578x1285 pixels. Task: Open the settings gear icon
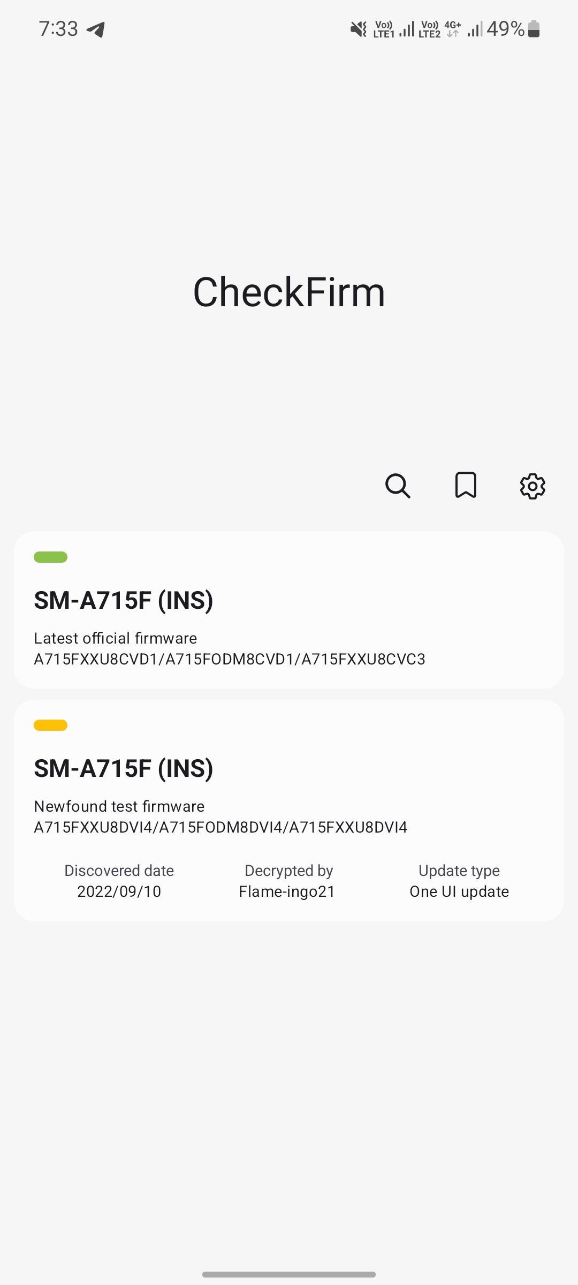coord(533,486)
